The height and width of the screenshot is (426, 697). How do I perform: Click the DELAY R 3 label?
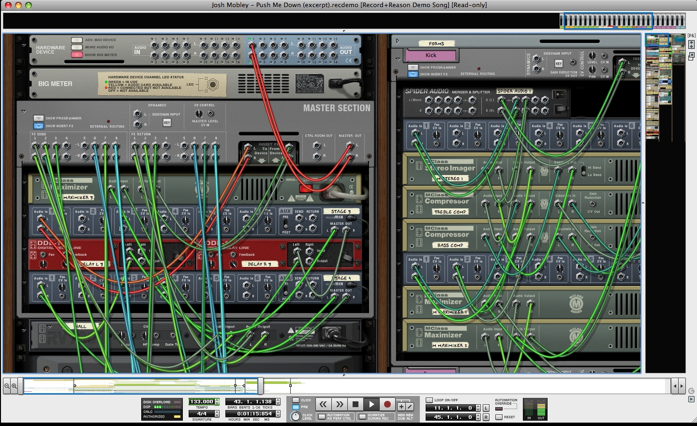coord(260,264)
